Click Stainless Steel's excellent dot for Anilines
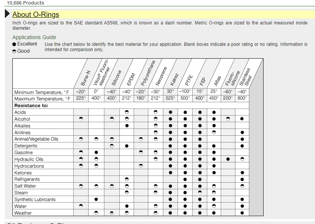 coord(242,132)
